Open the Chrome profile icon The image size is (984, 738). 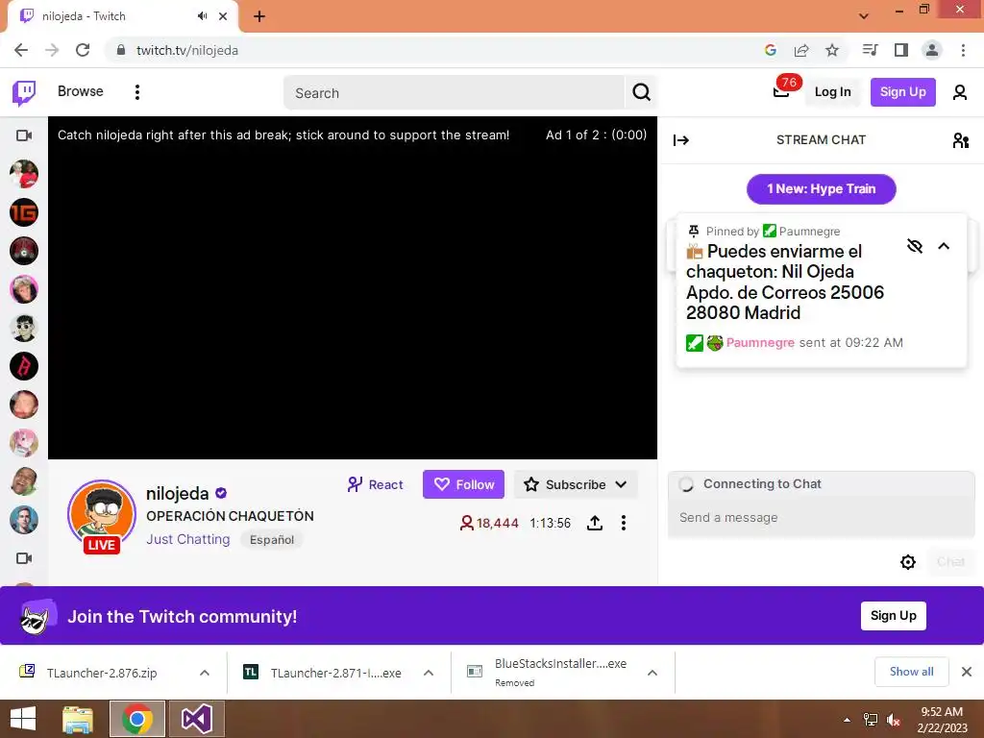[x=932, y=50]
